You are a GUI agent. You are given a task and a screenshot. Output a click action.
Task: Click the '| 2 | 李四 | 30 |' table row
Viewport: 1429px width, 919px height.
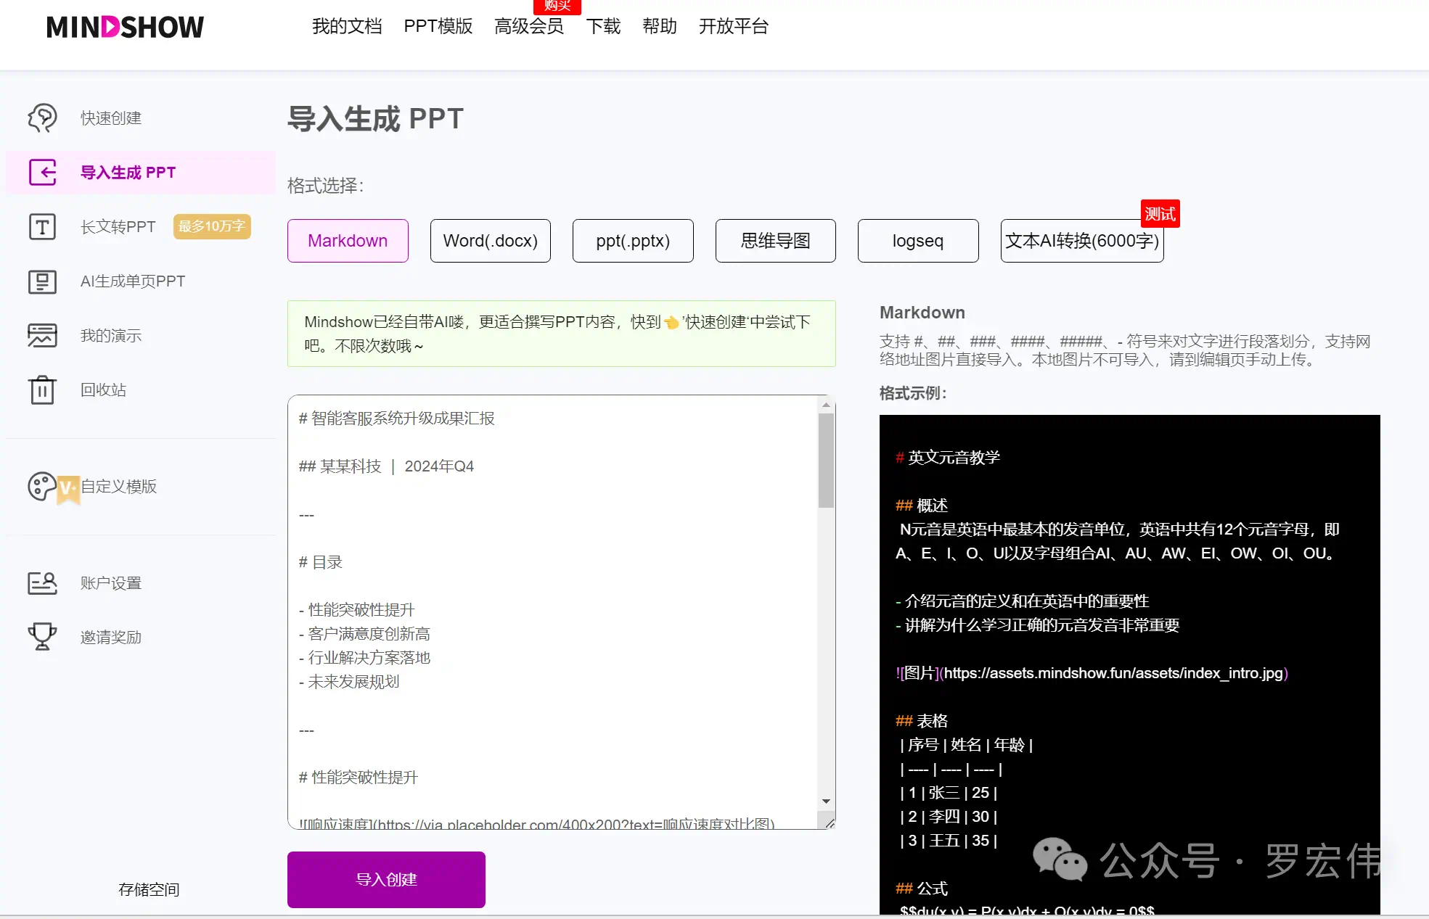(x=949, y=817)
